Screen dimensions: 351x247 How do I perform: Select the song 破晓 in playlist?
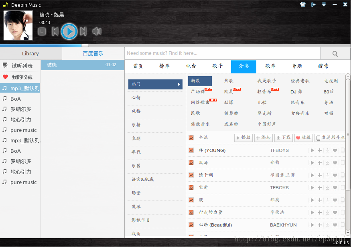83,65
